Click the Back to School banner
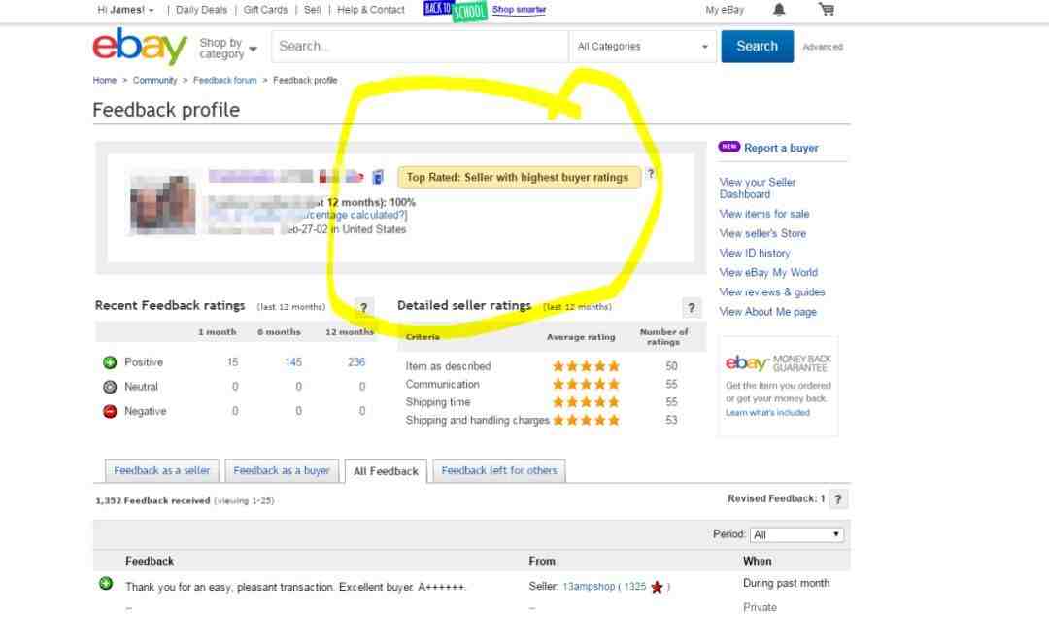This screenshot has height=617, width=1049. click(x=455, y=10)
